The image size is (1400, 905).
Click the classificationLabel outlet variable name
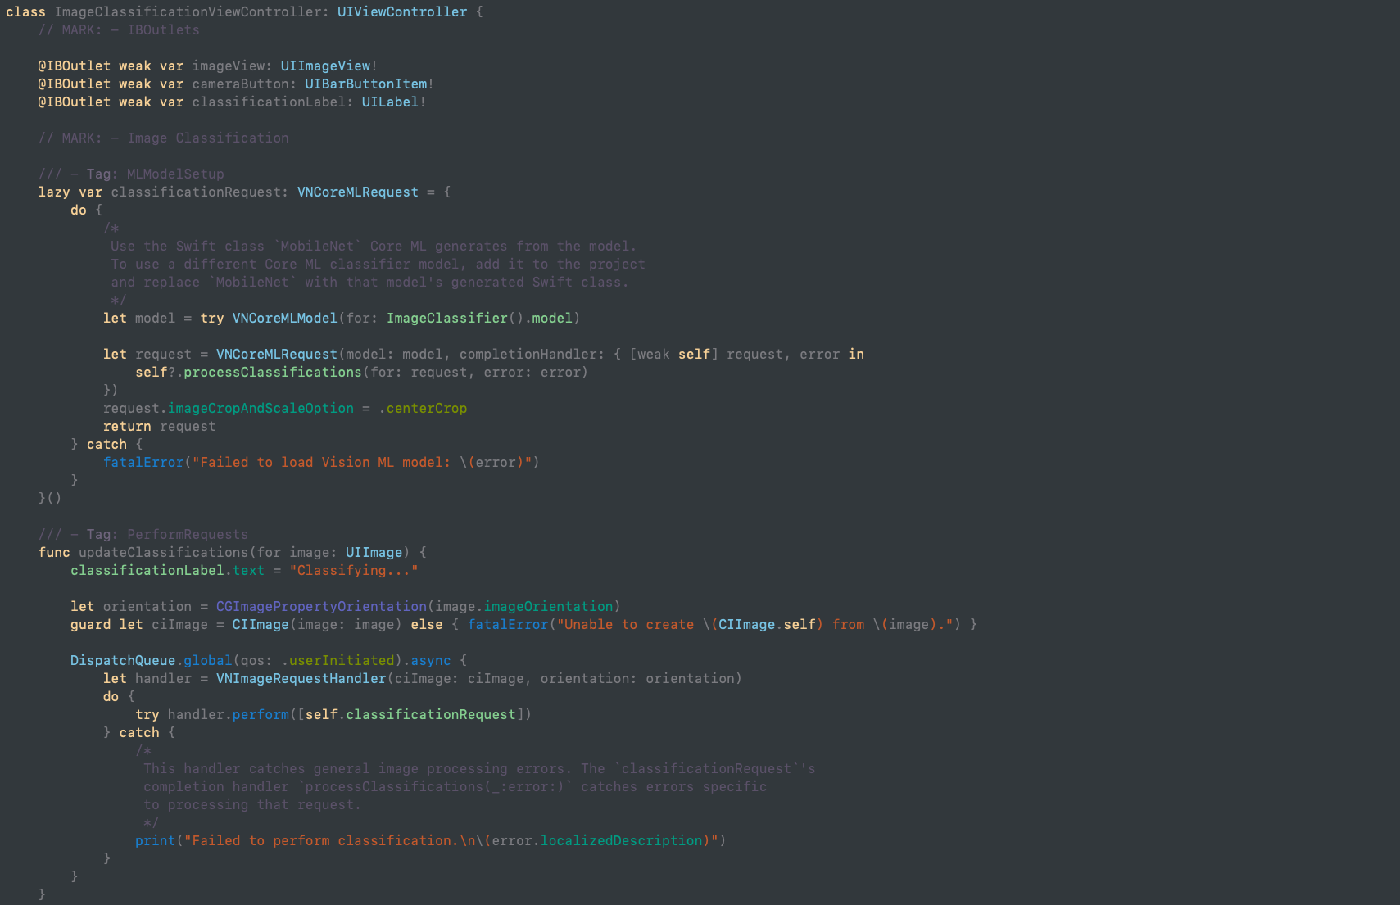(269, 102)
